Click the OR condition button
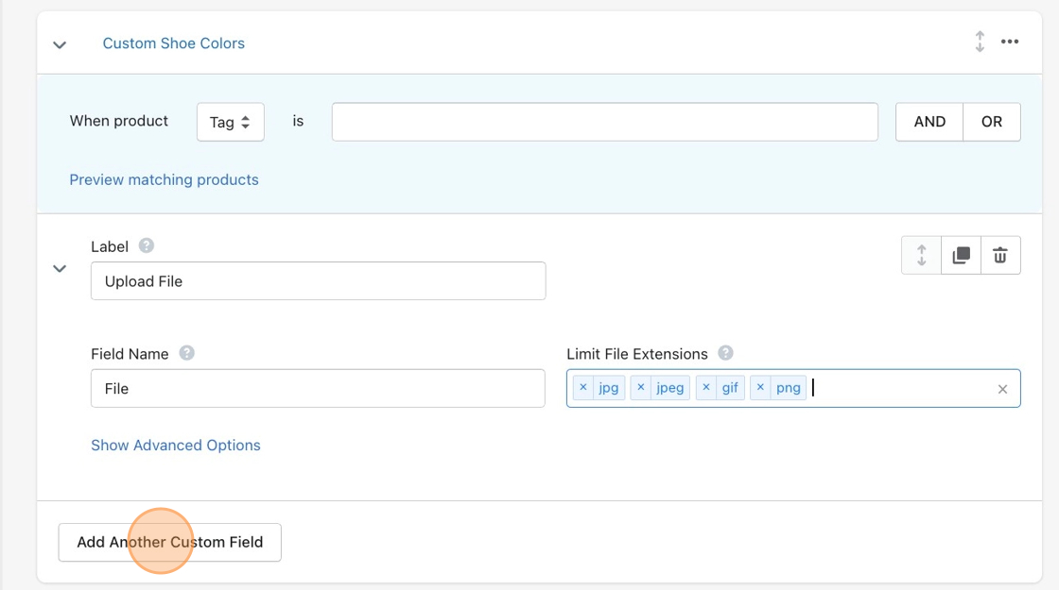This screenshot has width=1059, height=590. coord(991,122)
